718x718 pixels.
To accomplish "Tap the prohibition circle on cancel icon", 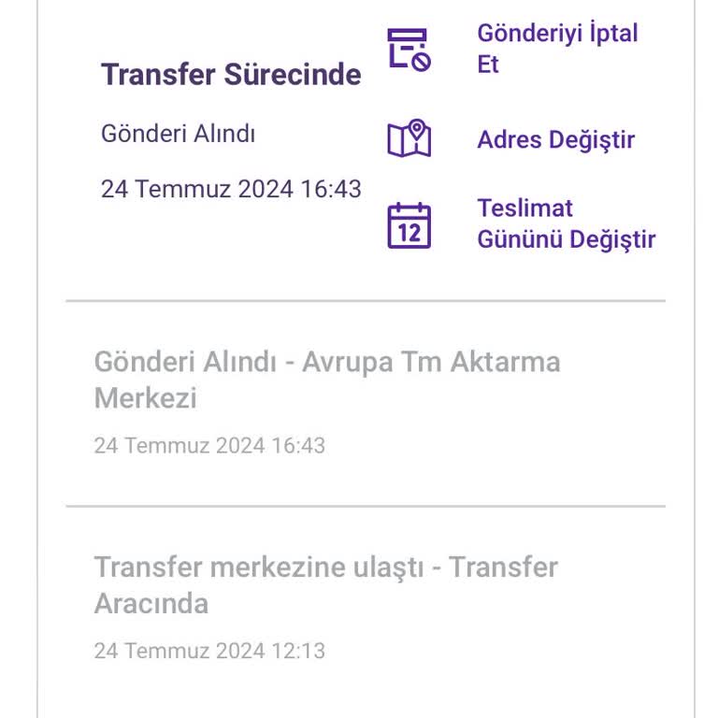I will (422, 62).
